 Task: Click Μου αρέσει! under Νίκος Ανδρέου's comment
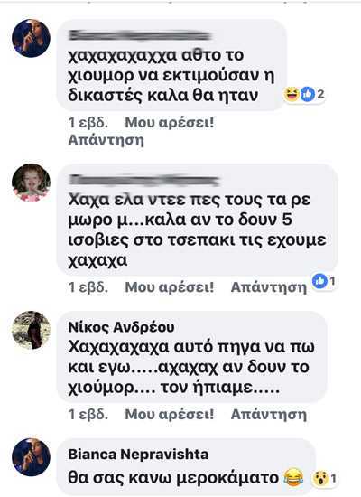[x=170, y=414]
